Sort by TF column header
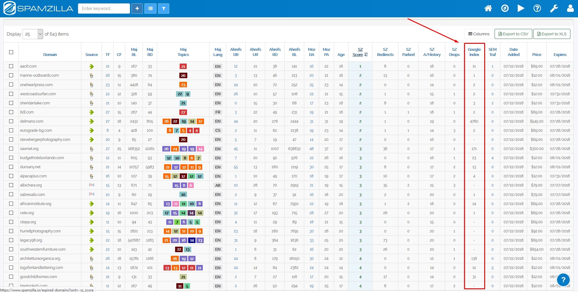This screenshot has width=578, height=292. tap(107, 55)
